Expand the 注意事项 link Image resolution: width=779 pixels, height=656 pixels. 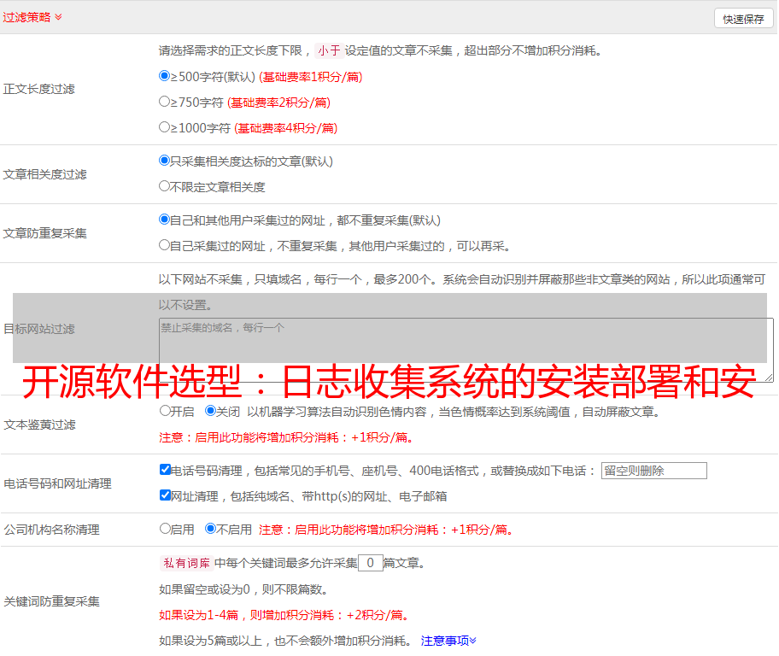click(x=448, y=641)
